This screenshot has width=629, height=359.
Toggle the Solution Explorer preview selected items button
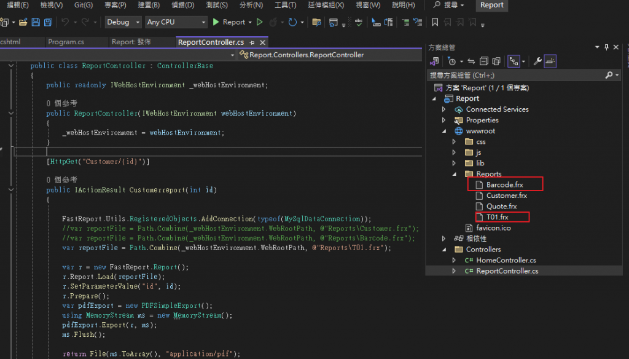[550, 61]
